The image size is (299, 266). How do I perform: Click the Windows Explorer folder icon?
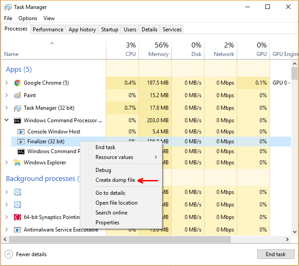[x=17, y=163]
